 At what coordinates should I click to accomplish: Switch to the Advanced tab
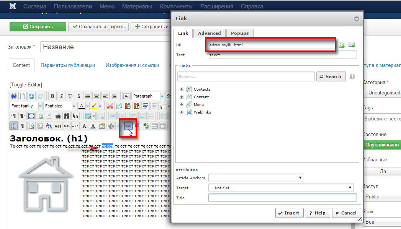click(209, 33)
